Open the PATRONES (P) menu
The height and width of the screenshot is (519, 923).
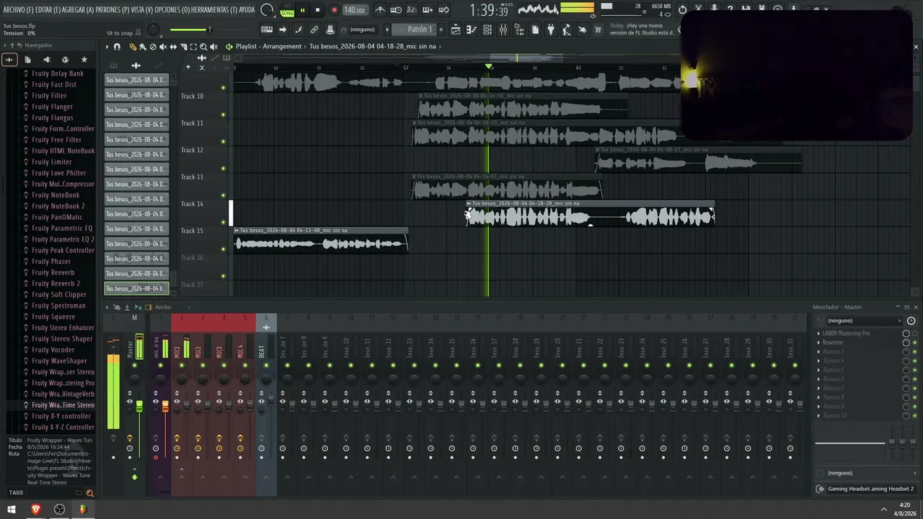coord(112,9)
